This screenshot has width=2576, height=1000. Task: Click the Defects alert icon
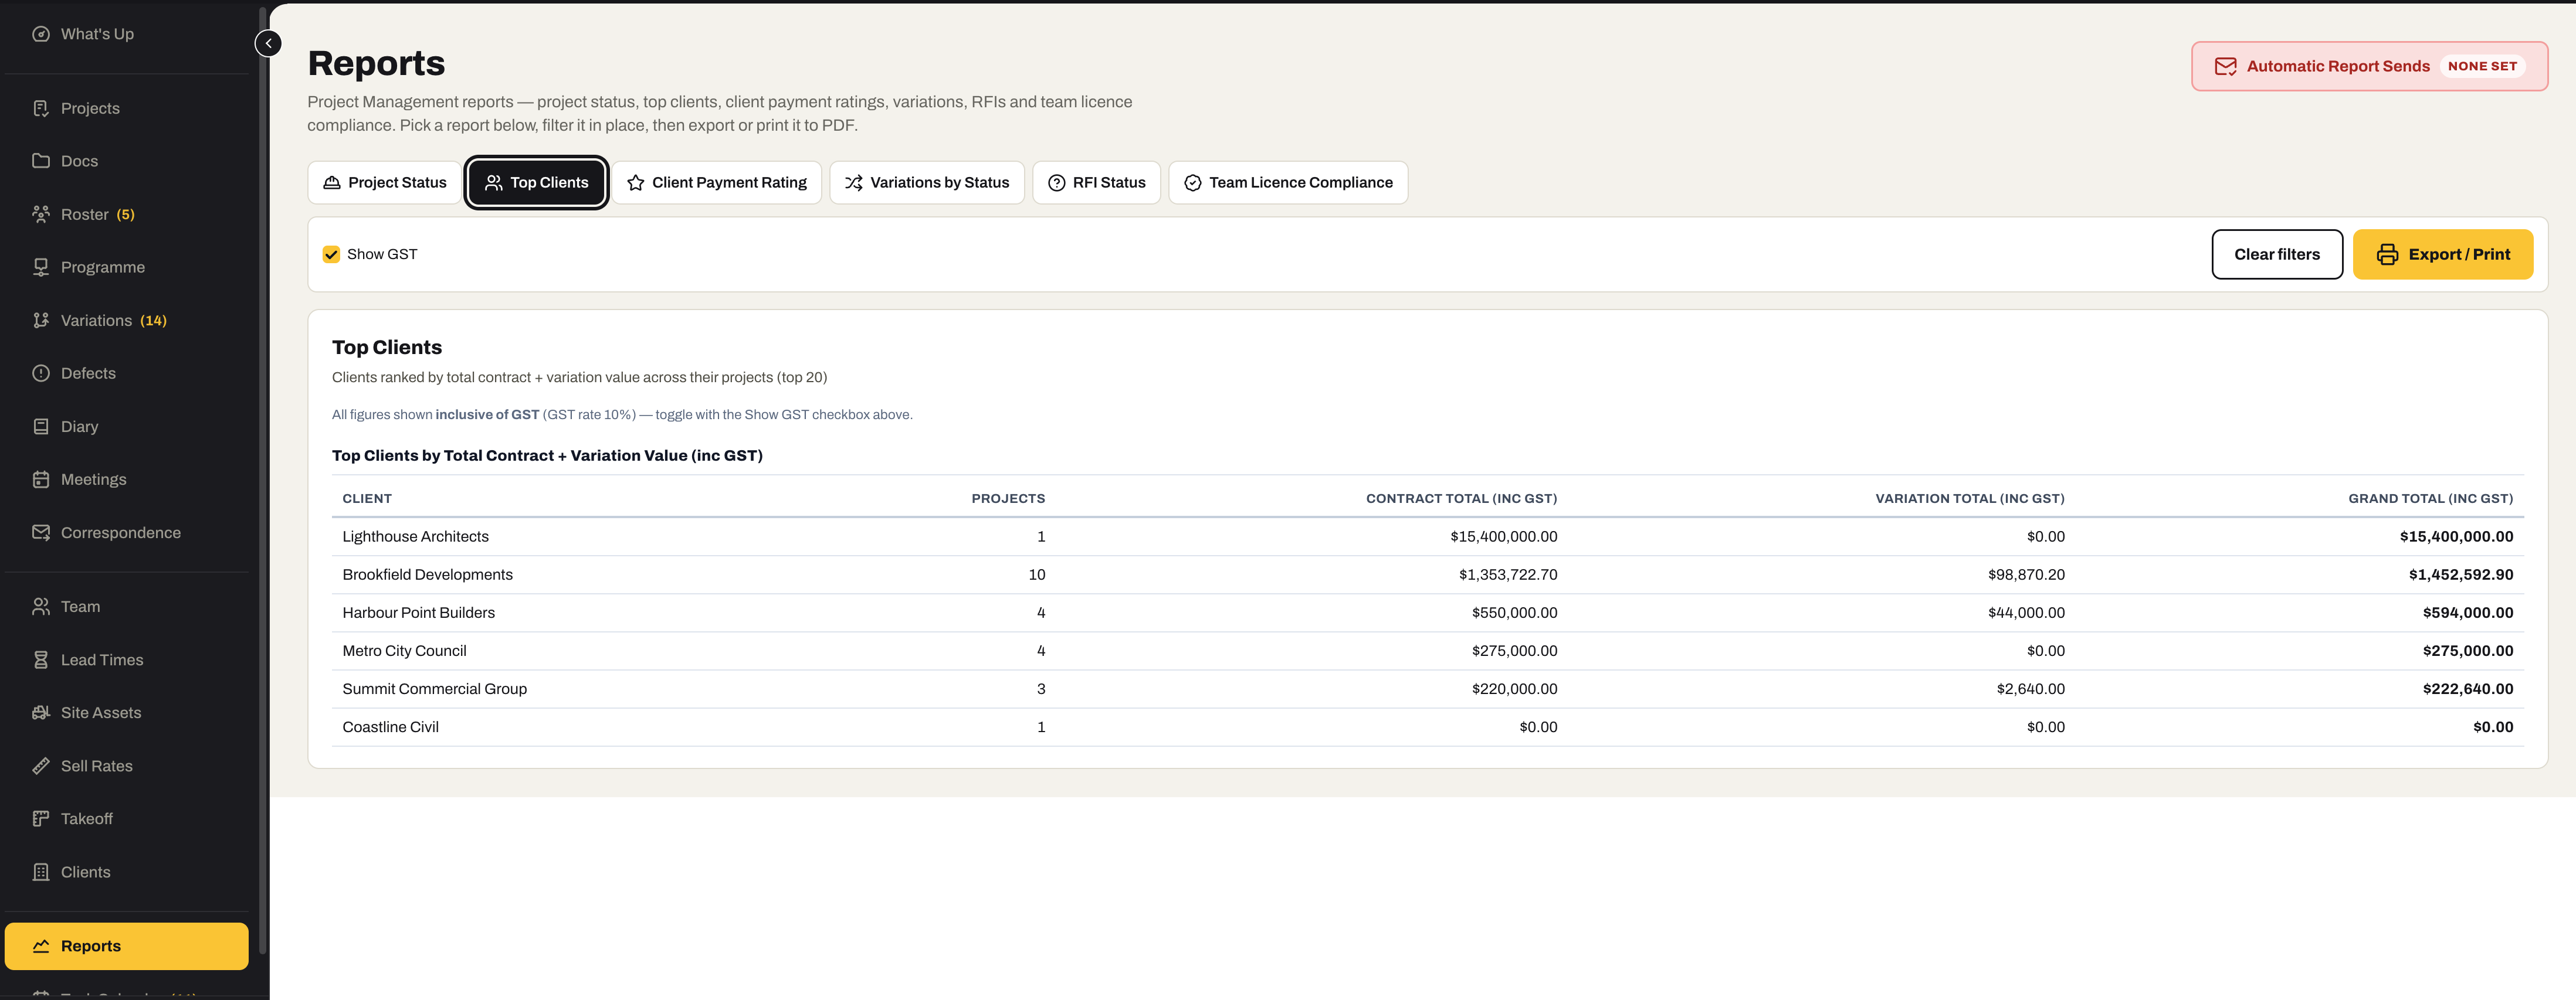41,373
